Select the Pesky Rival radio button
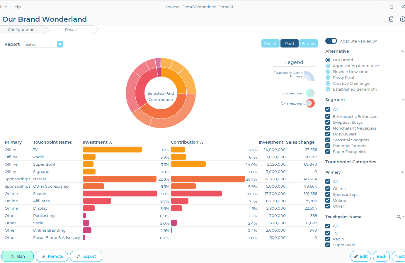Image resolution: width=405 pixels, height=263 pixels. tap(327, 77)
